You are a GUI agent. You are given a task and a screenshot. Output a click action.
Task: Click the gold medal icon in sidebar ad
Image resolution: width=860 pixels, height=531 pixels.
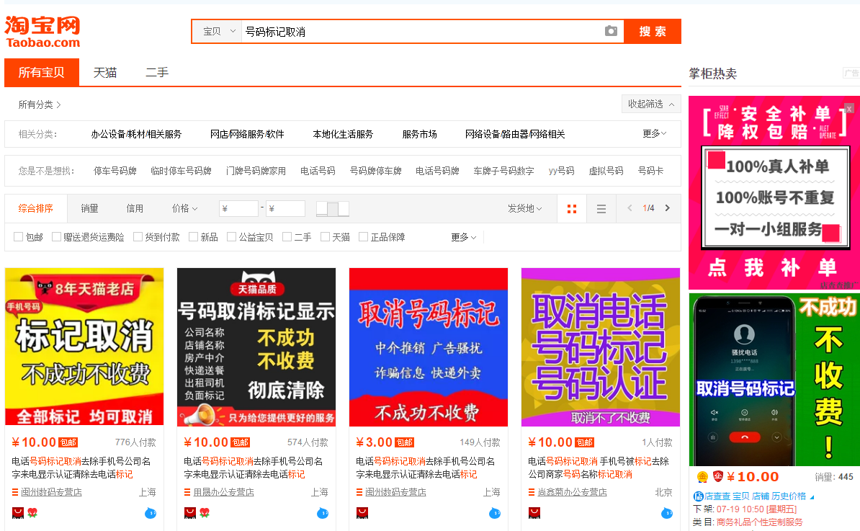[x=702, y=477]
